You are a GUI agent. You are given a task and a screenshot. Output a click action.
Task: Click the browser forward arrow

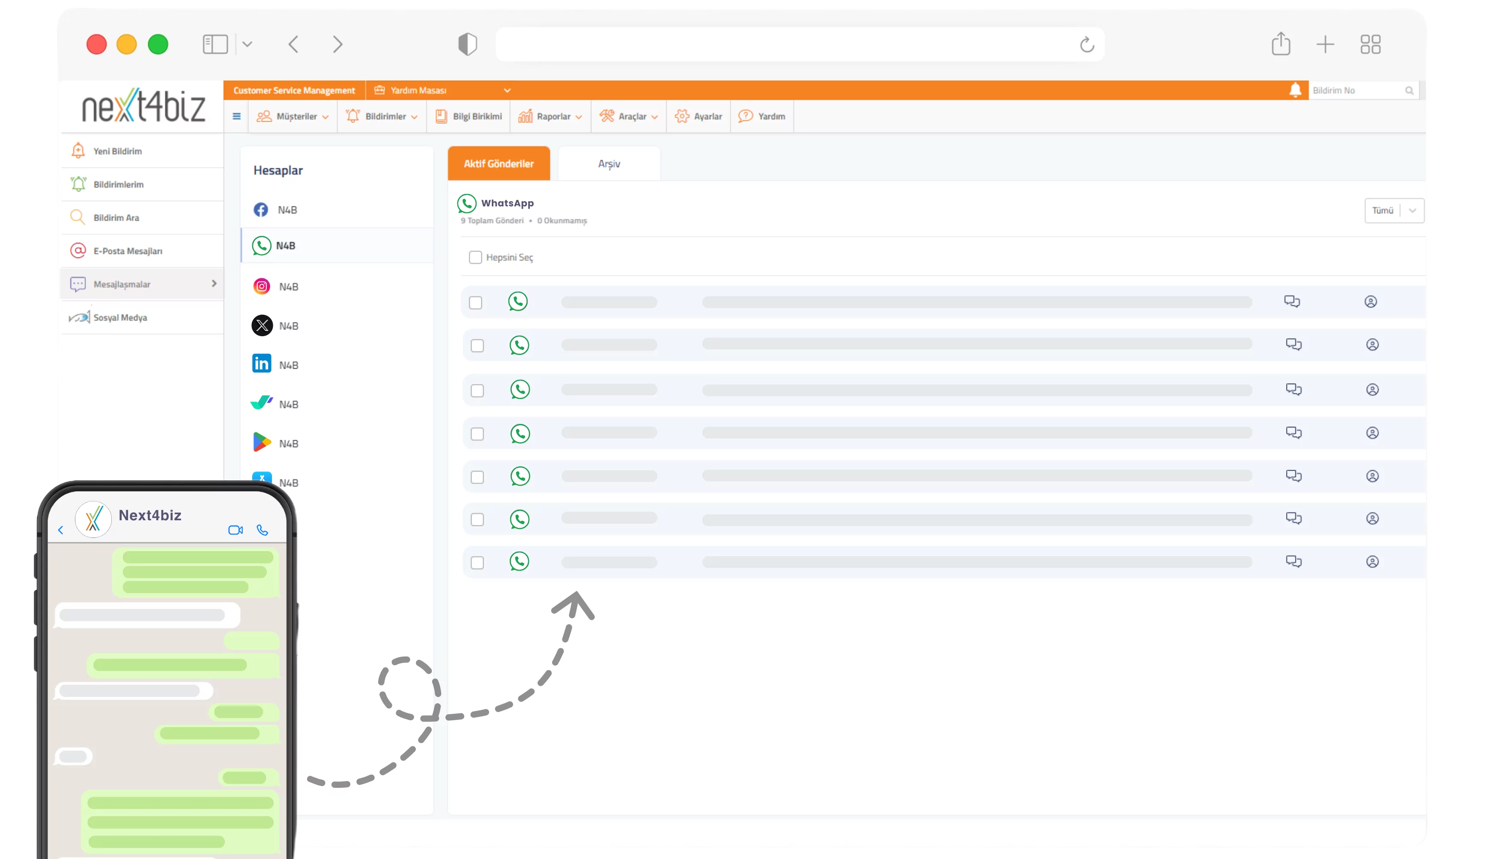tap(337, 44)
